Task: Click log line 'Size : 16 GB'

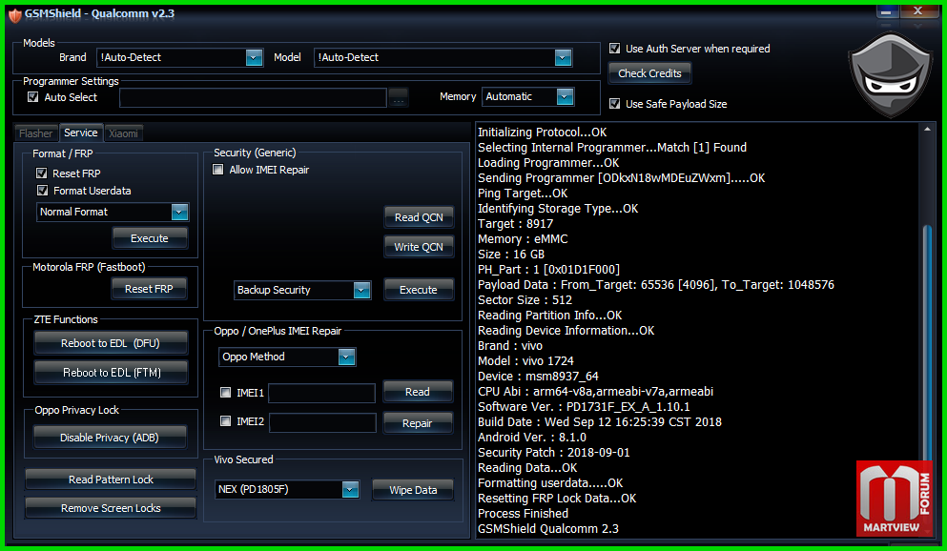Action: [x=511, y=255]
